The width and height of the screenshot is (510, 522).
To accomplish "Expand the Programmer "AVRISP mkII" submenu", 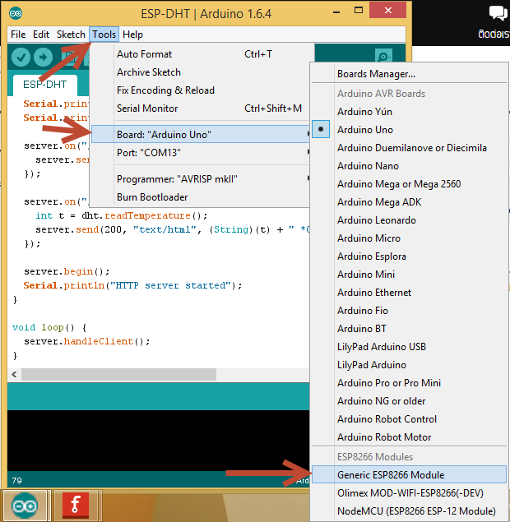I will point(201,179).
